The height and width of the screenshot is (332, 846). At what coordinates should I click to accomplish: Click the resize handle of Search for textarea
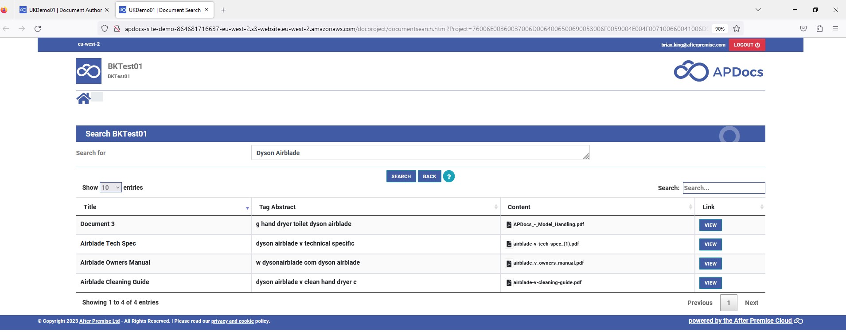[x=586, y=156]
